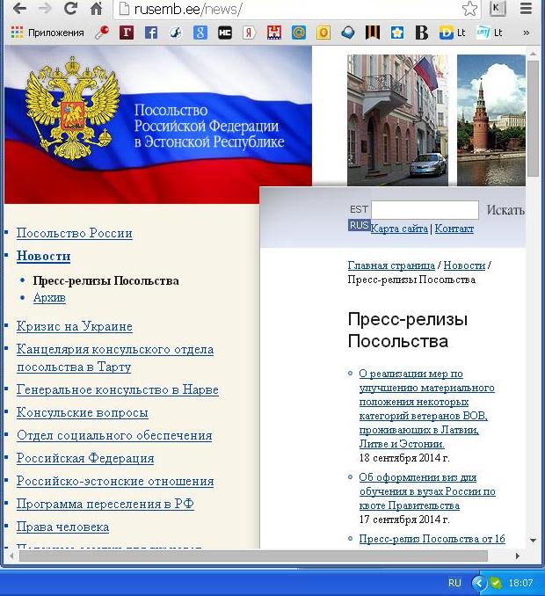
Task: Open the Facebook bookmark icon
Action: click(151, 33)
